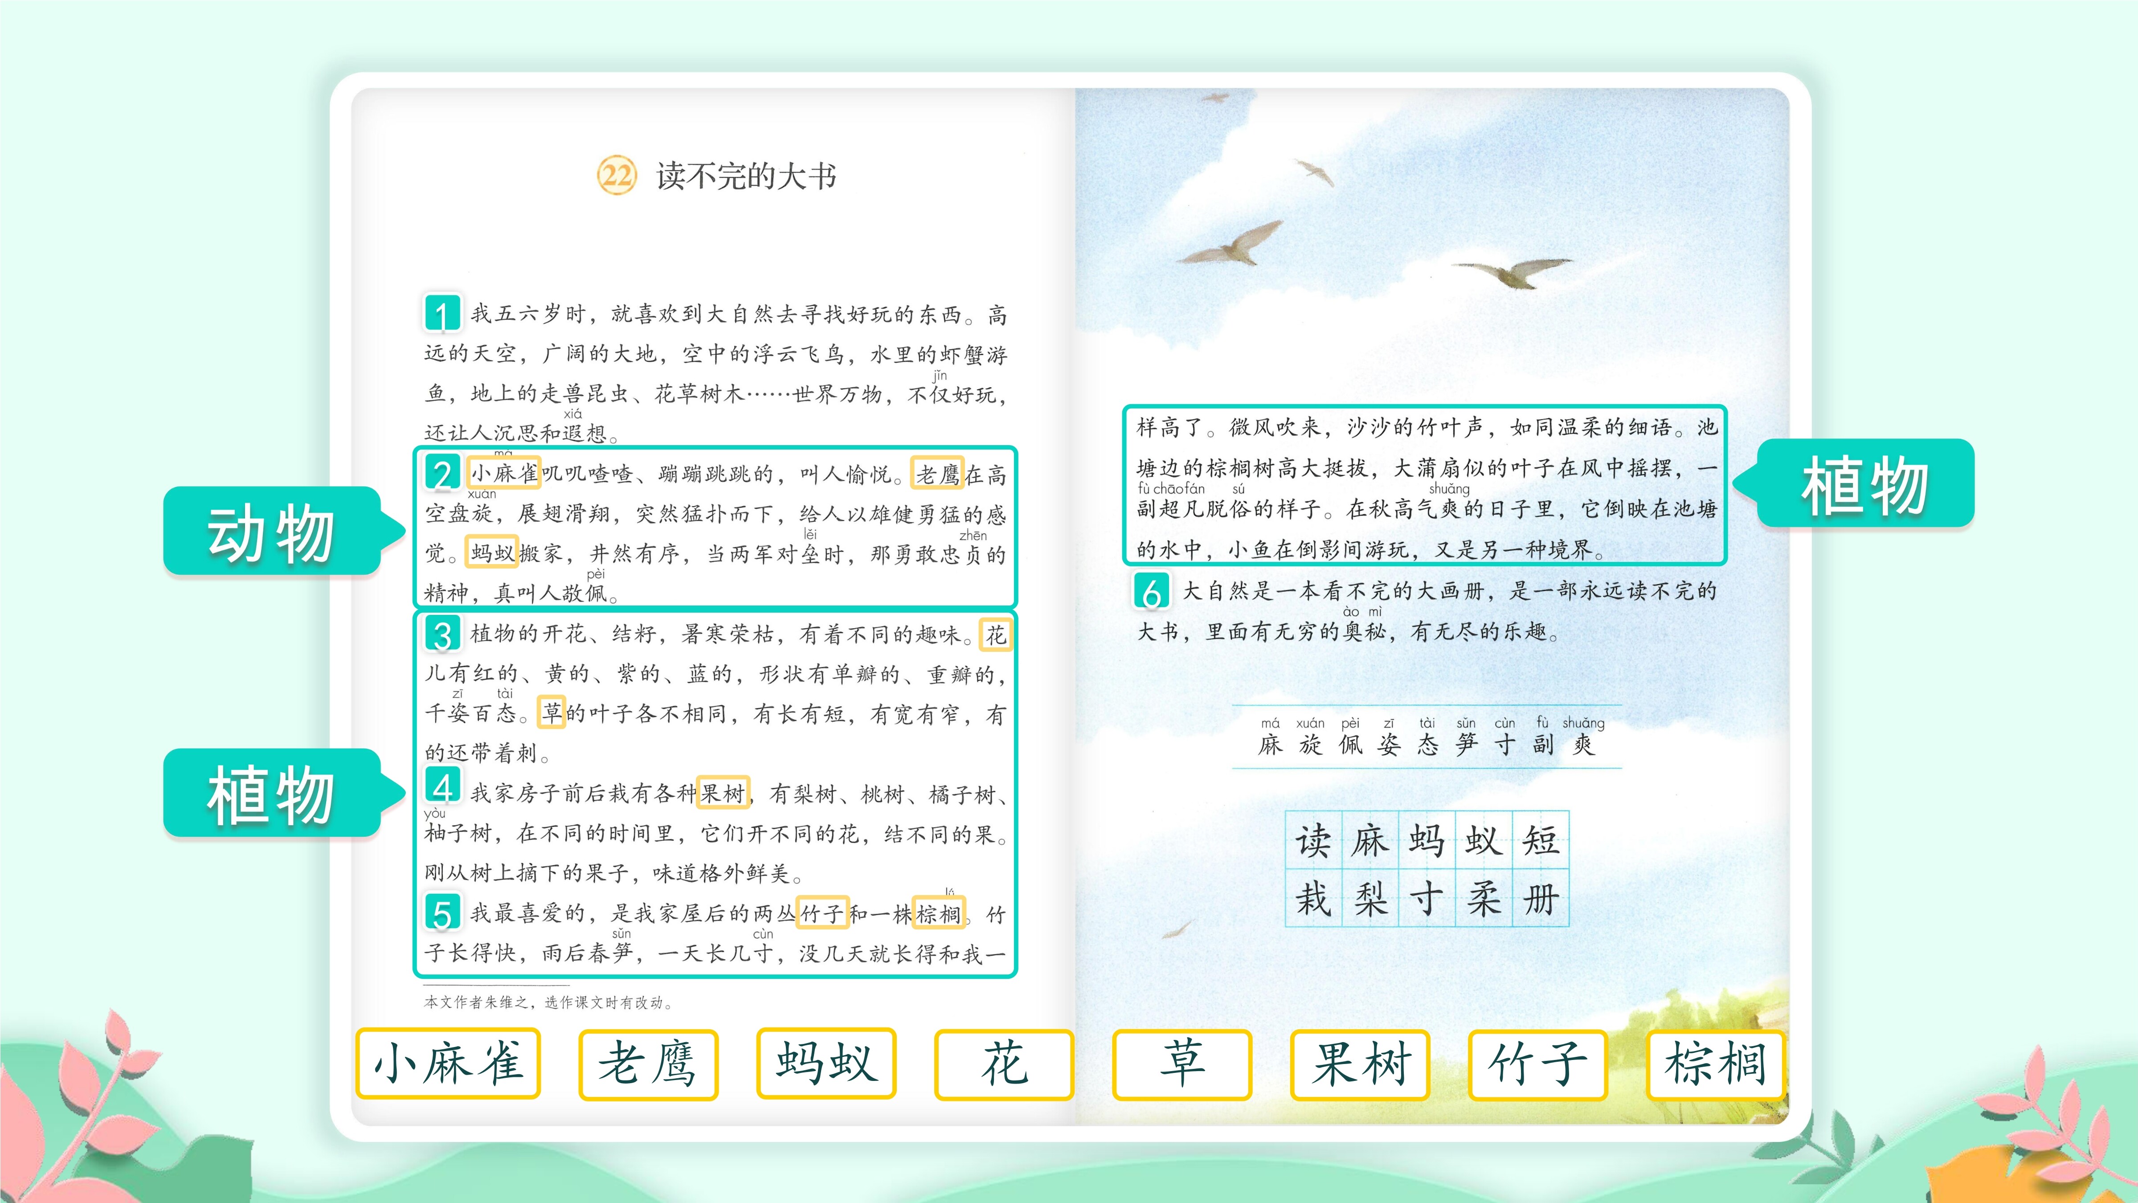This screenshot has height=1203, width=2138.
Task: Click the title 读不完的大书
Action: point(745,176)
